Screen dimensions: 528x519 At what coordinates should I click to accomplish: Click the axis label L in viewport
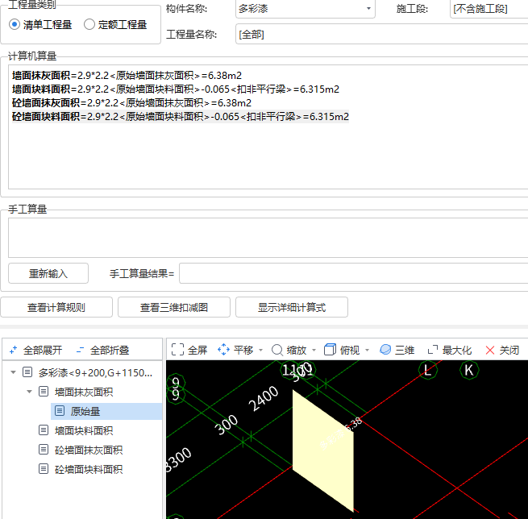click(428, 370)
